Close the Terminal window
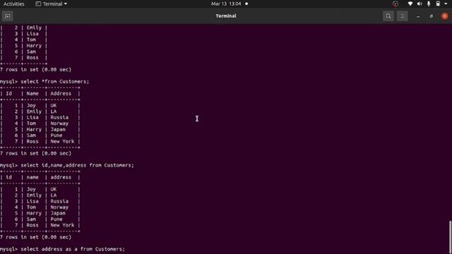 pos(445,16)
